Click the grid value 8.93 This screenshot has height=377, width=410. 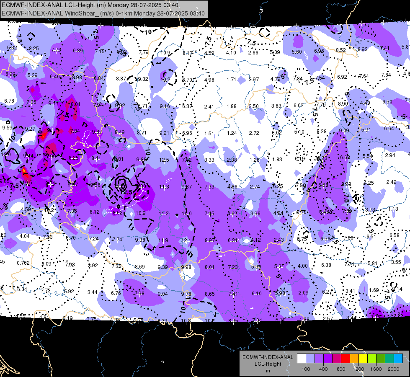pos(363,49)
